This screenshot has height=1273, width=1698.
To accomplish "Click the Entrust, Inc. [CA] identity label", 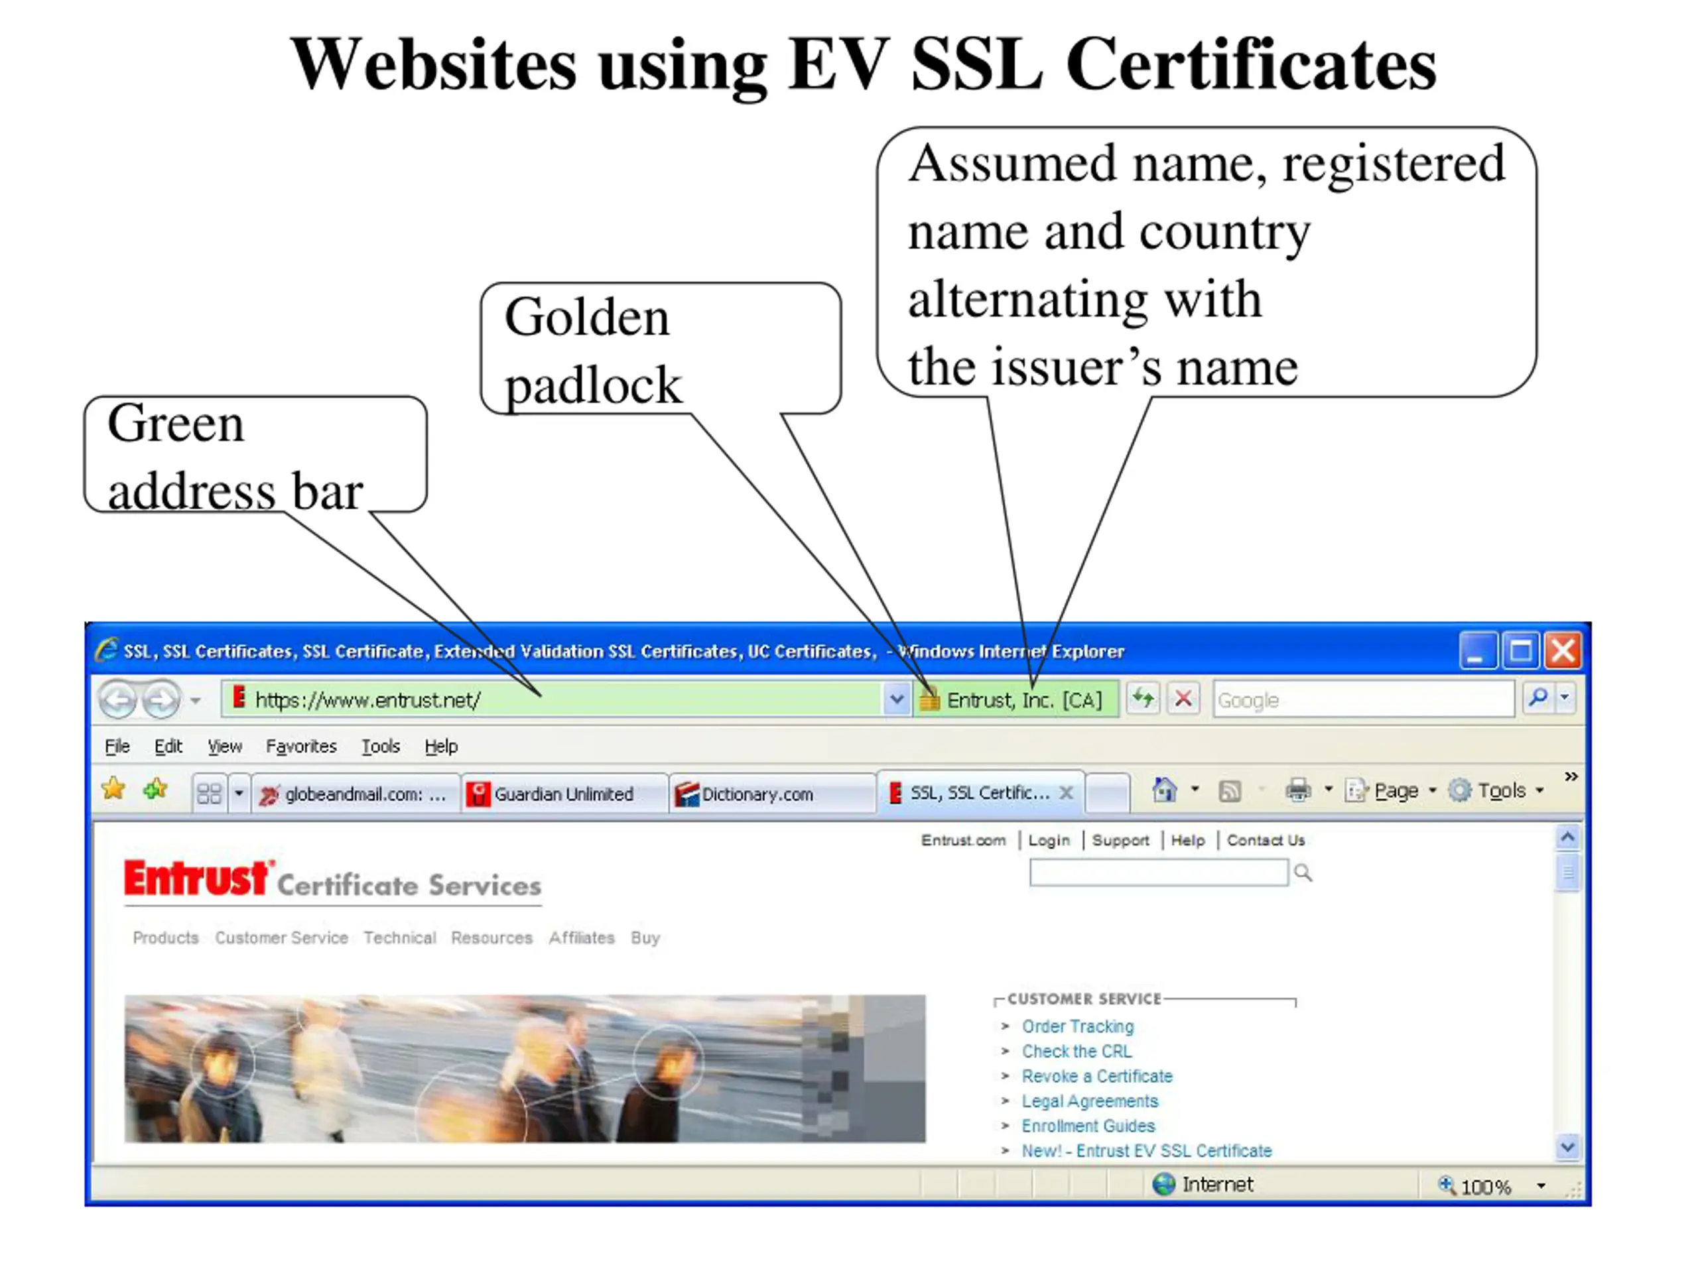I will pyautogui.click(x=1024, y=699).
